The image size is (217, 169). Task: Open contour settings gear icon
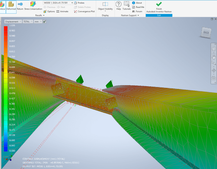pyautogui.click(x=44, y=21)
